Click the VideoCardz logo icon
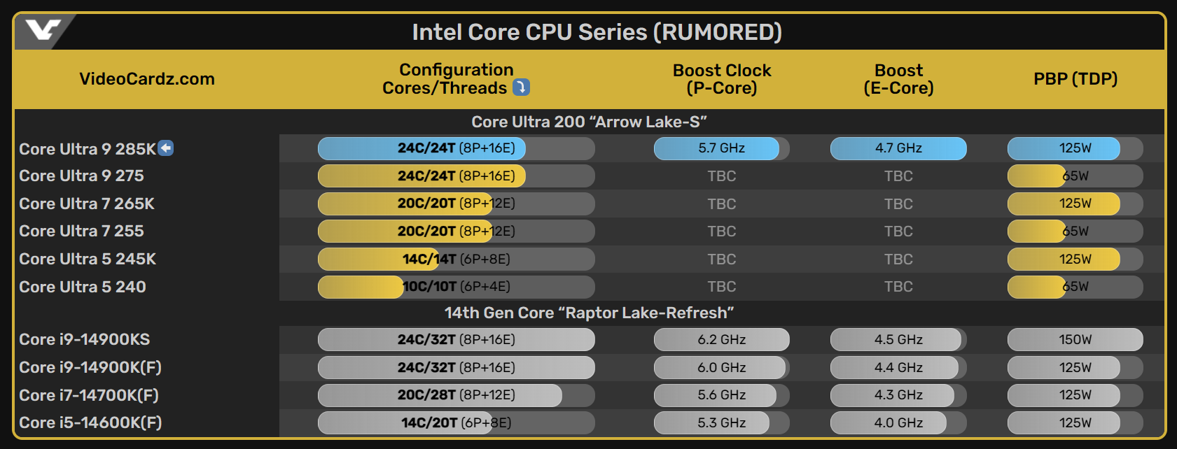The width and height of the screenshot is (1177, 449). (x=43, y=31)
